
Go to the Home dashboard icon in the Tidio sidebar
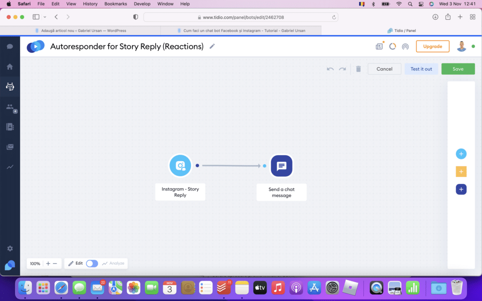tap(10, 67)
